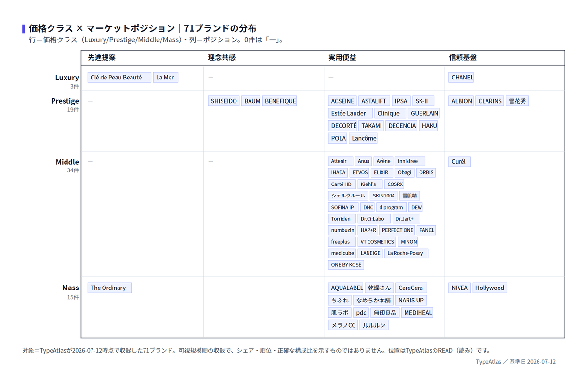
Task: Select the SOFINA iP brand tag
Action: (343, 207)
